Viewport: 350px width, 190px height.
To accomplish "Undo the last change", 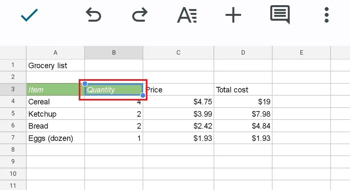I will tap(93, 15).
